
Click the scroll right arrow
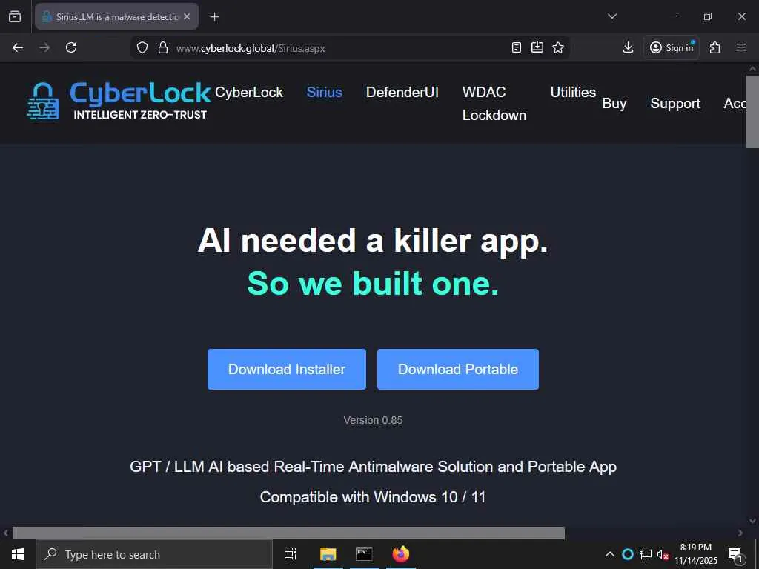(740, 533)
